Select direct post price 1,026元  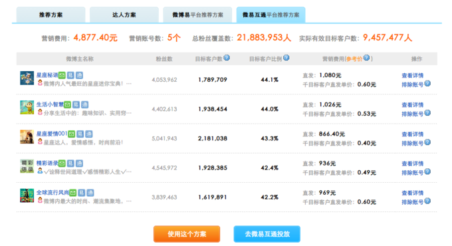pyautogui.click(x=330, y=104)
